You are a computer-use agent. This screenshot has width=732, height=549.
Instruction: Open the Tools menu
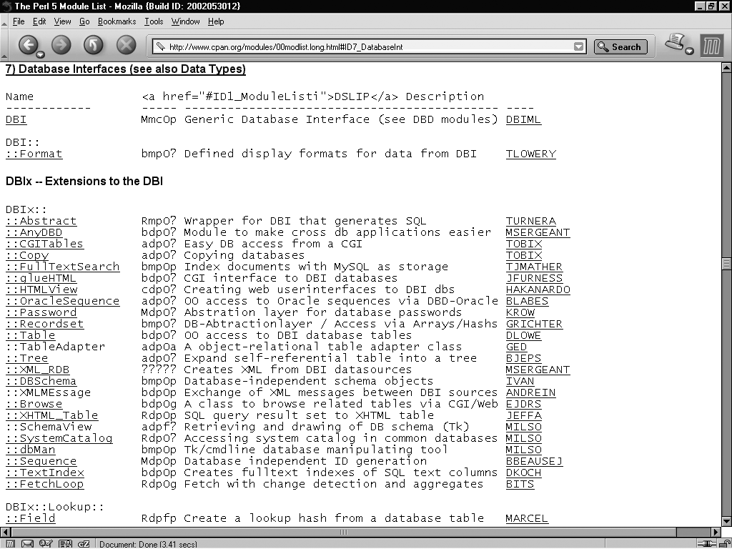pos(154,21)
